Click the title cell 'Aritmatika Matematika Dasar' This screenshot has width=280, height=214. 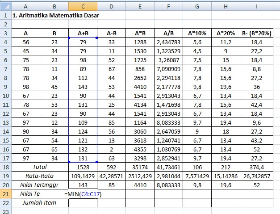pos(56,15)
